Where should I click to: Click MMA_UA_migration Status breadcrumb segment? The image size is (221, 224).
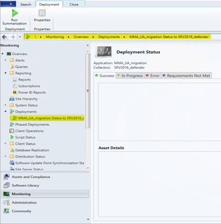169,37
